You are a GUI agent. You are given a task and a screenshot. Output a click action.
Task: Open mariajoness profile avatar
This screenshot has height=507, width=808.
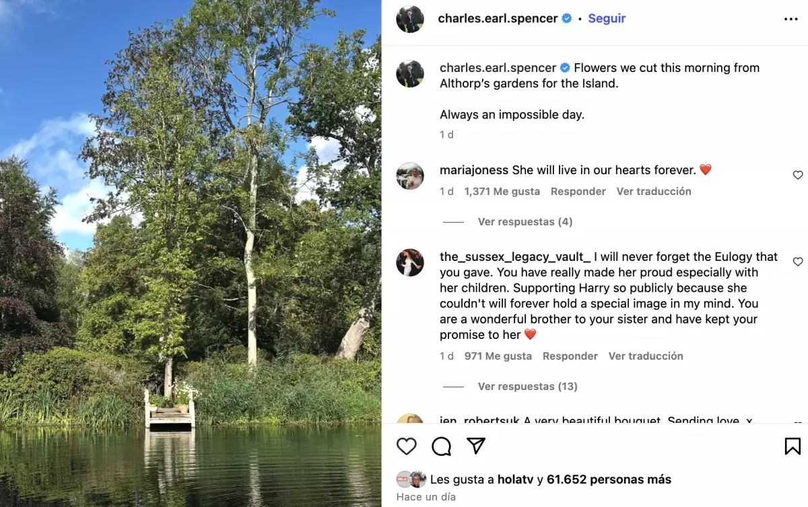[x=410, y=175]
